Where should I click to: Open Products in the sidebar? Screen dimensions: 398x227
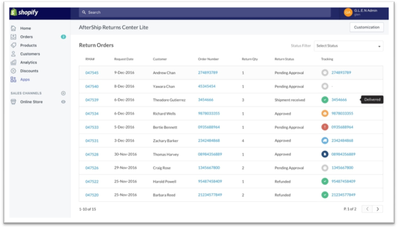pyautogui.click(x=28, y=45)
